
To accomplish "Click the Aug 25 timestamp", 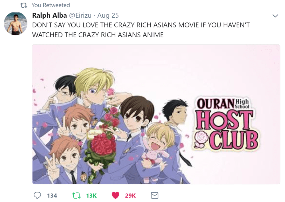I will pyautogui.click(x=108, y=16).
